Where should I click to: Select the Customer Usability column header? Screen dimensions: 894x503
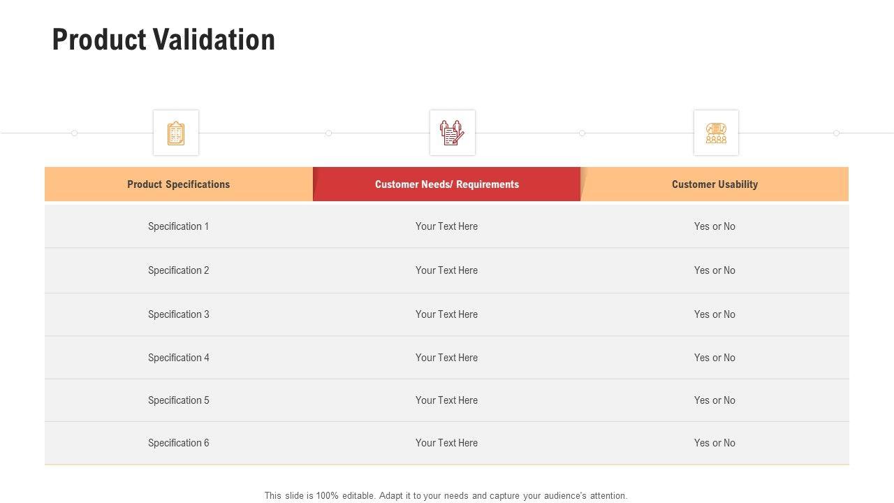click(715, 184)
